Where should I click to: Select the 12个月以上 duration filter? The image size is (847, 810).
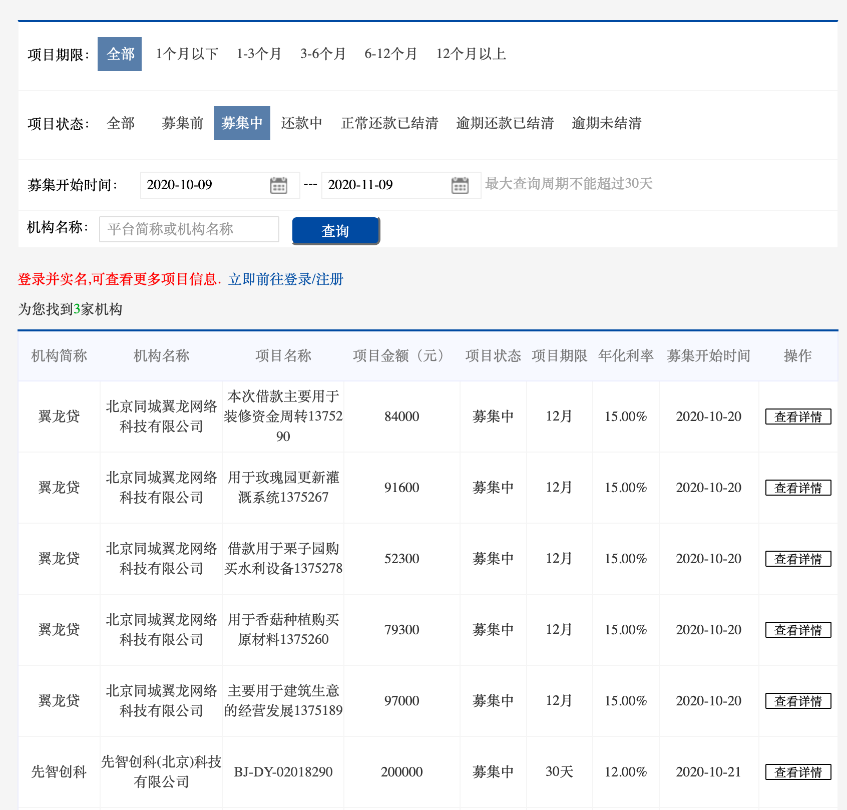[471, 54]
